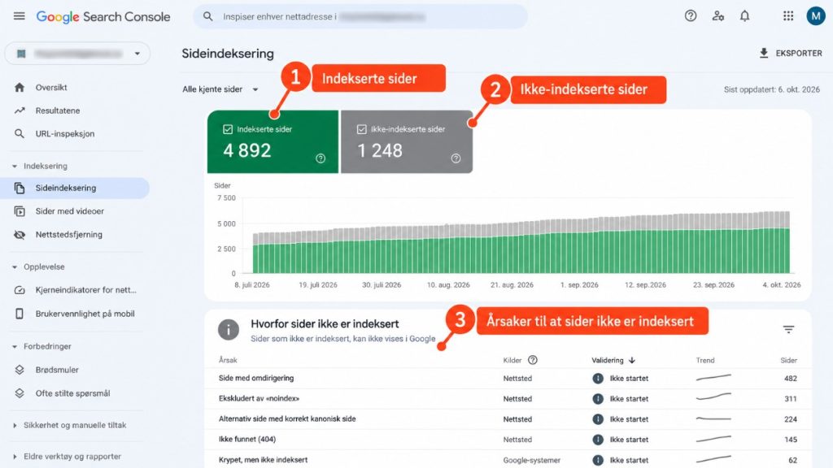
Task: Toggle the Indekserte sider checkbox
Action: (228, 129)
